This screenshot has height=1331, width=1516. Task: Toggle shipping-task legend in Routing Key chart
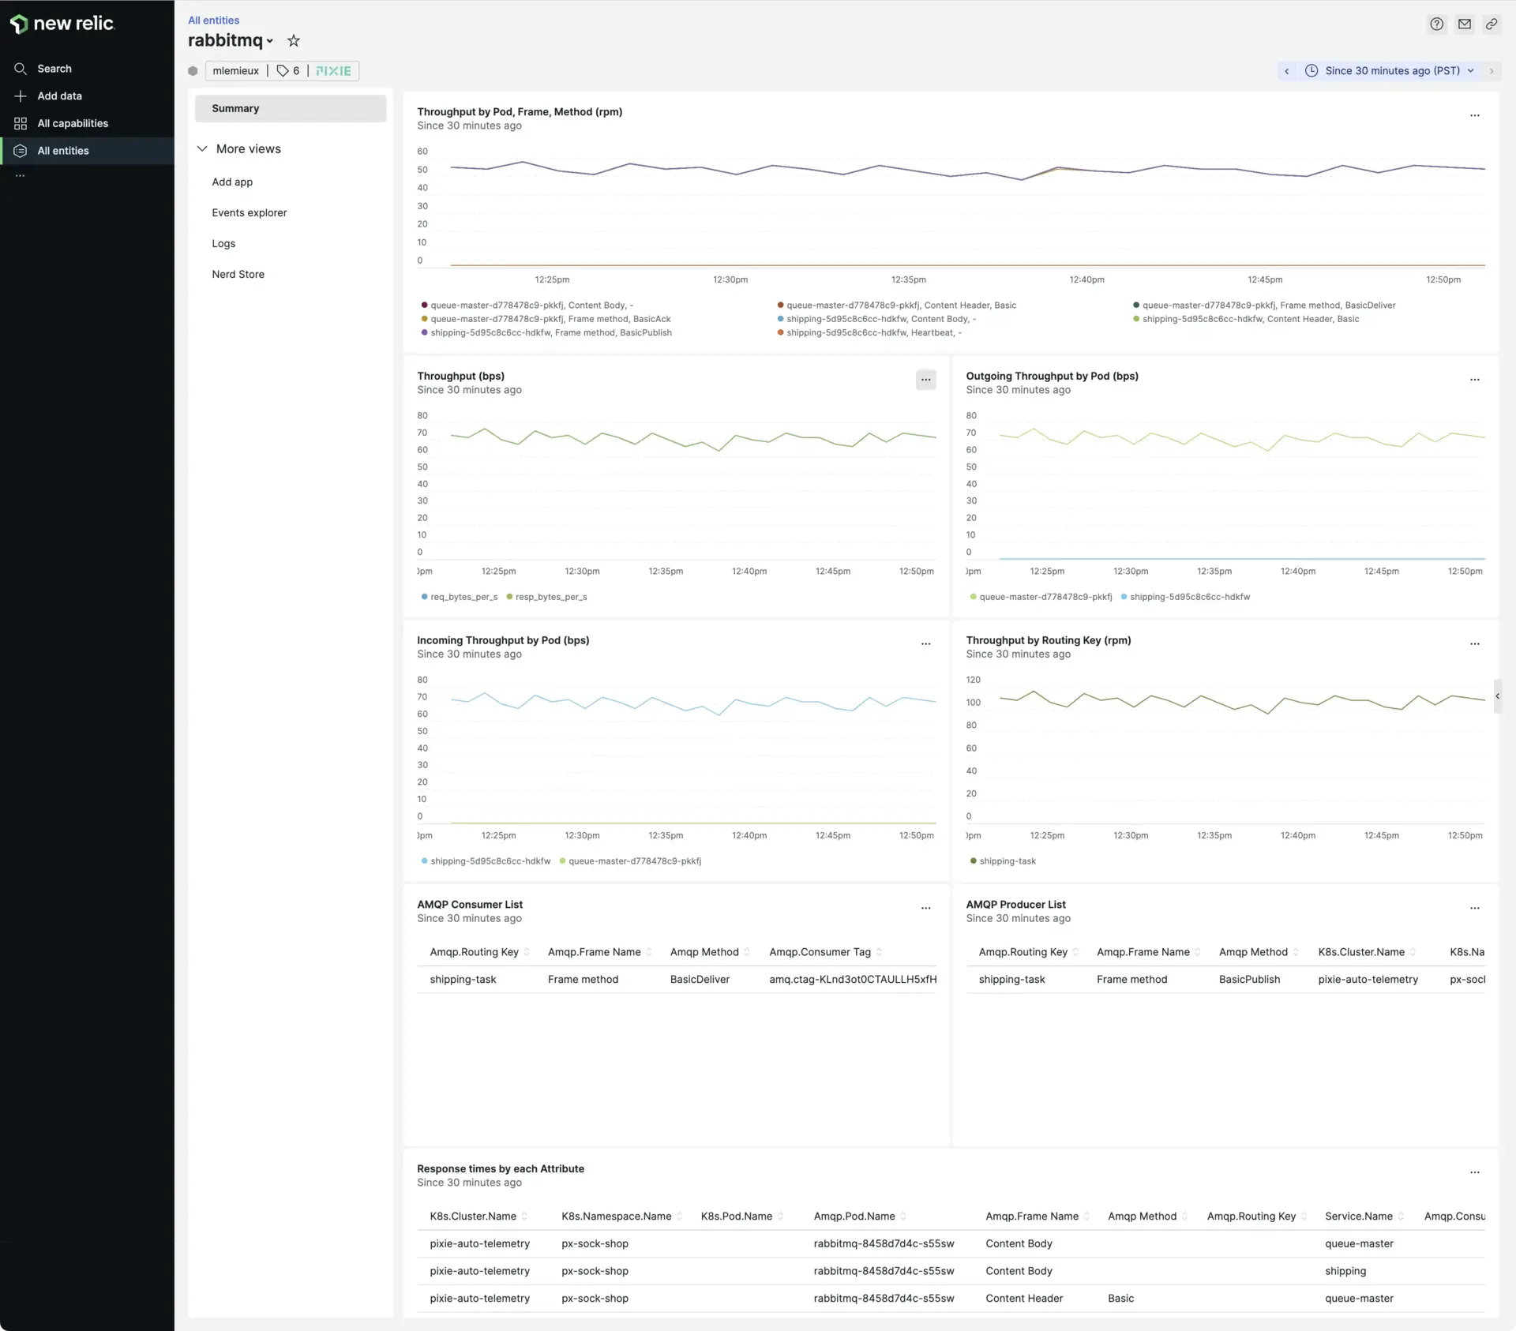[x=1007, y=861]
